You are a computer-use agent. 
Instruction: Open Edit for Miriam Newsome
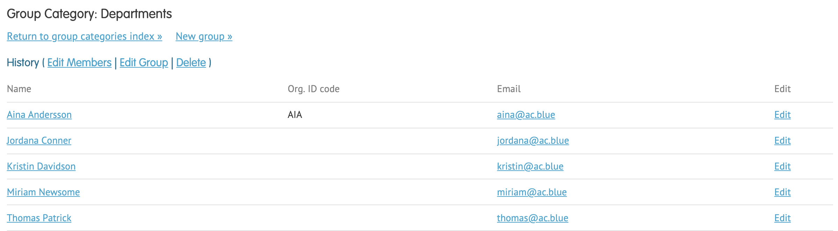[782, 192]
